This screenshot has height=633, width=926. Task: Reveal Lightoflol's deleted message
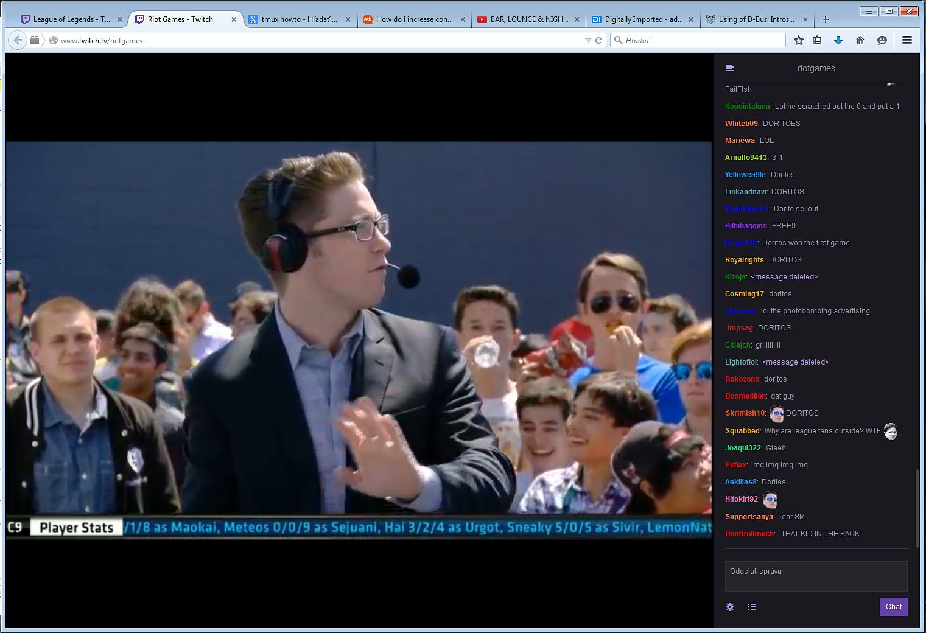point(795,362)
